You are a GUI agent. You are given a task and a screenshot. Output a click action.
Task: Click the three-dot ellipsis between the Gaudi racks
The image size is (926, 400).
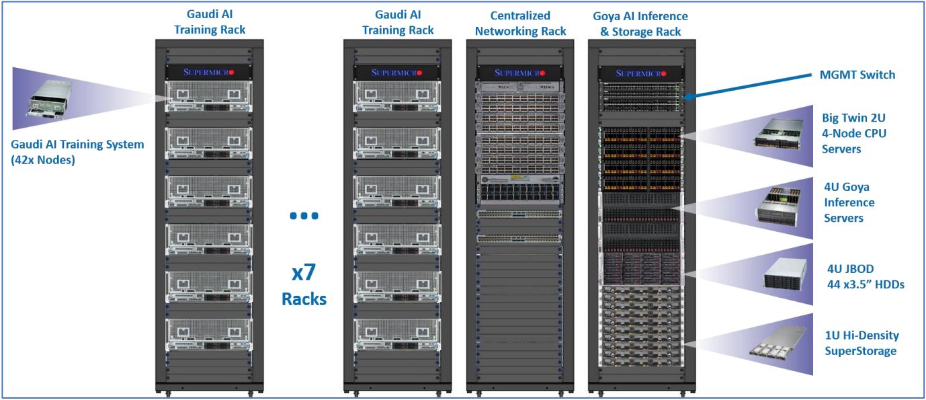point(304,216)
